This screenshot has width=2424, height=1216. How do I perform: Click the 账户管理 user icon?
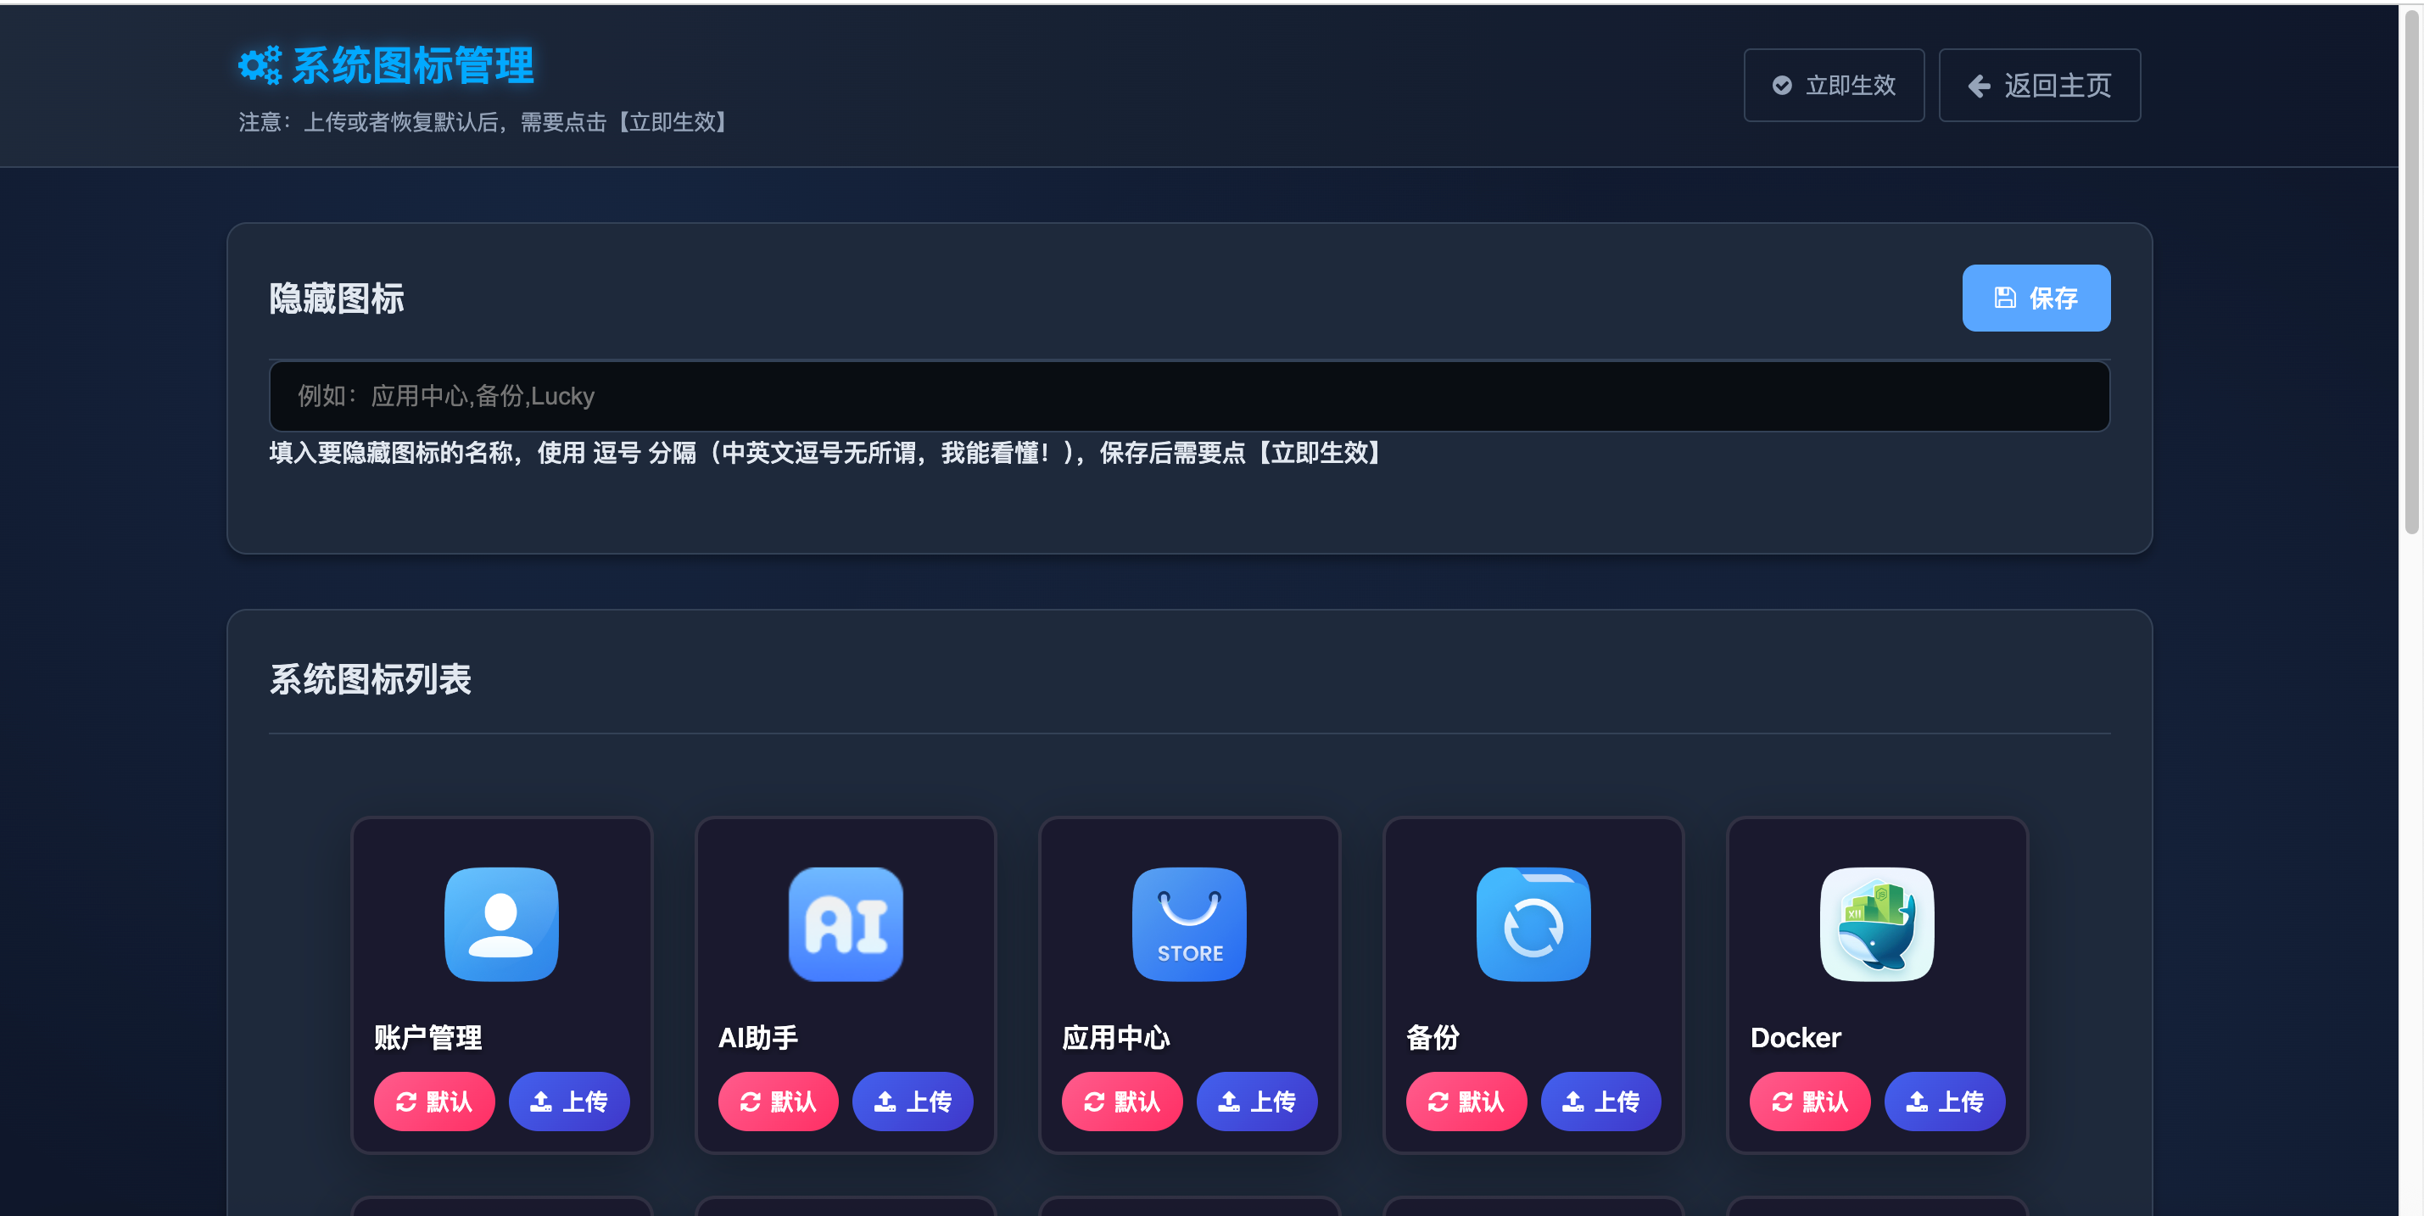pos(500,923)
